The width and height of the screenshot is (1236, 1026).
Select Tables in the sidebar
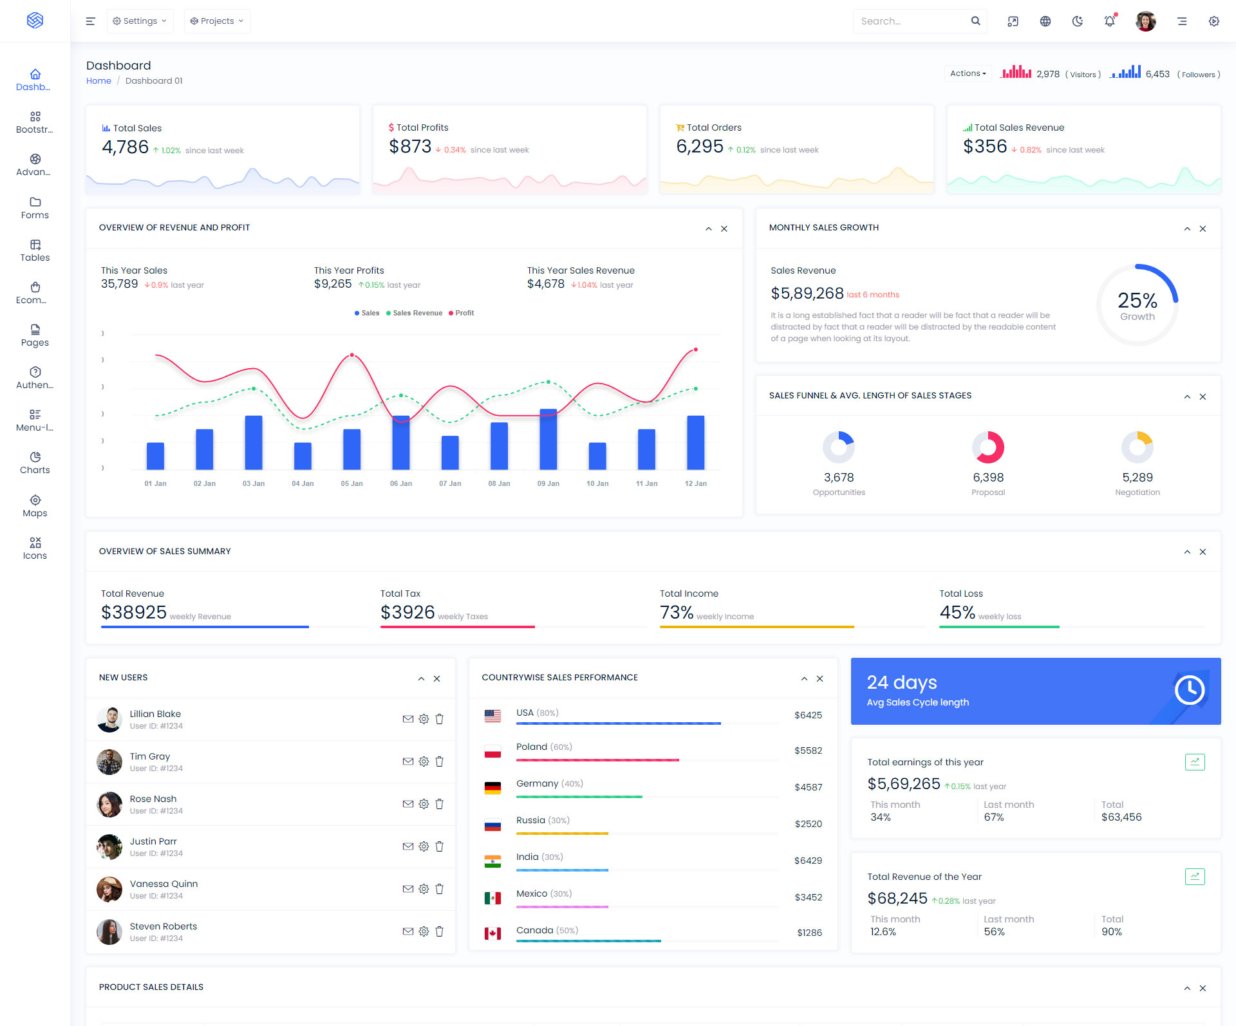[x=35, y=250]
